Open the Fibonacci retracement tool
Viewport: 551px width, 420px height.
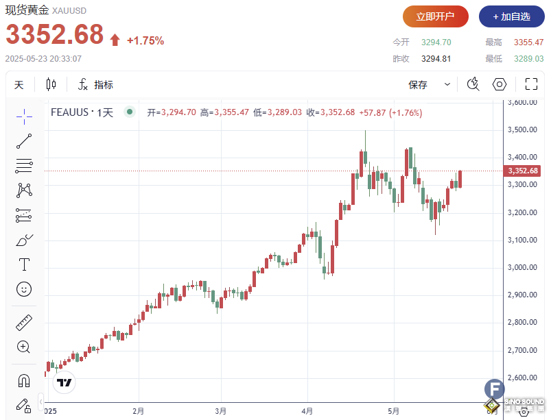pyautogui.click(x=24, y=166)
